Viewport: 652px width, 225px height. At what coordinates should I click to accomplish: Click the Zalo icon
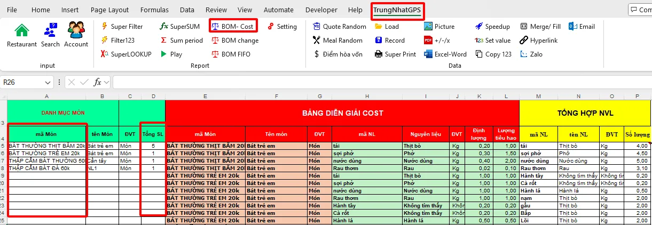pos(524,54)
